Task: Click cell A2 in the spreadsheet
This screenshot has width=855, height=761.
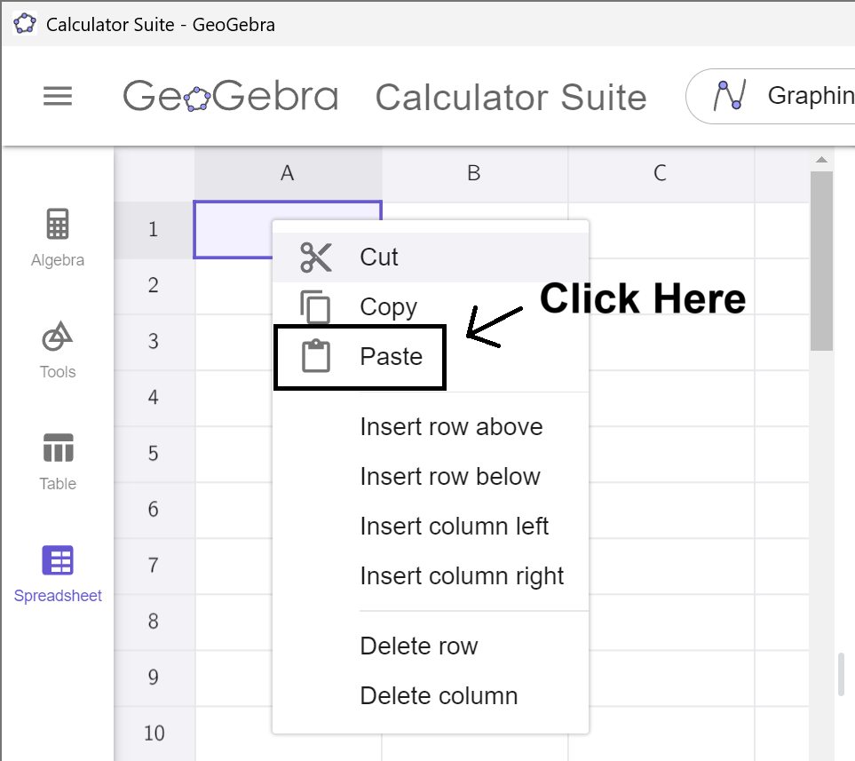Action: [x=234, y=287]
